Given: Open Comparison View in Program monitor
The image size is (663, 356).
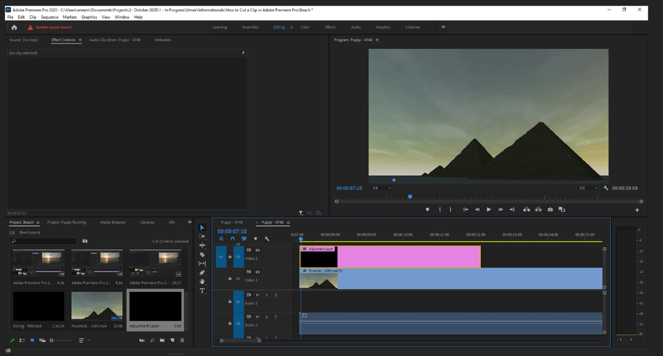Looking at the screenshot, I should point(562,209).
